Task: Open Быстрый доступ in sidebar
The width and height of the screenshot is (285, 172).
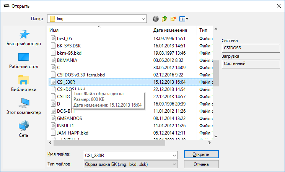Action: (24, 38)
